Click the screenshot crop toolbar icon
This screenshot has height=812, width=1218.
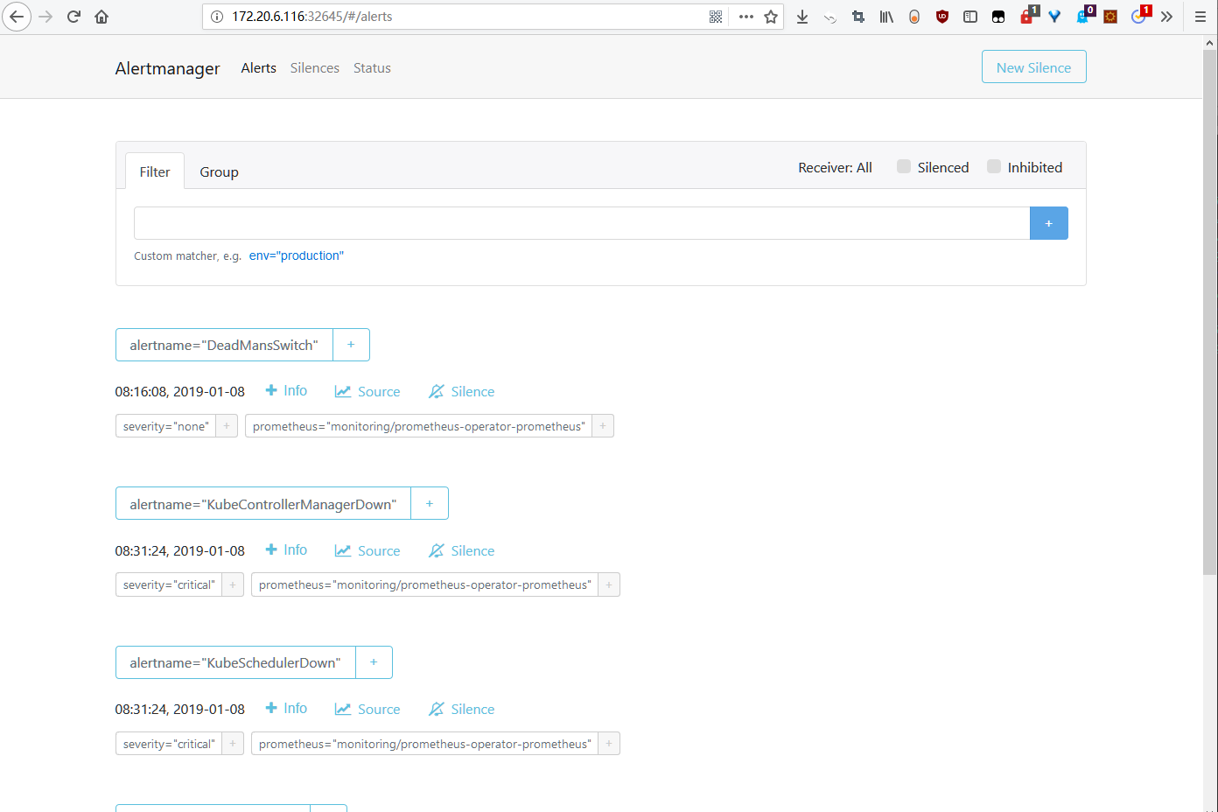click(857, 16)
